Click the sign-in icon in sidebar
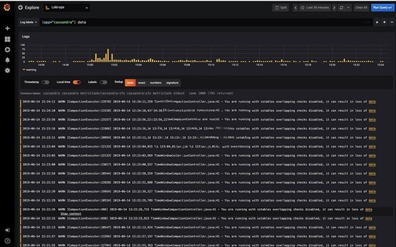Screen dimensions: 396x247 (7, 230)
